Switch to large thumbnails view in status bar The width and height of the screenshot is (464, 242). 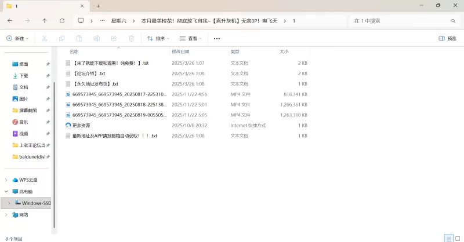coord(458,238)
